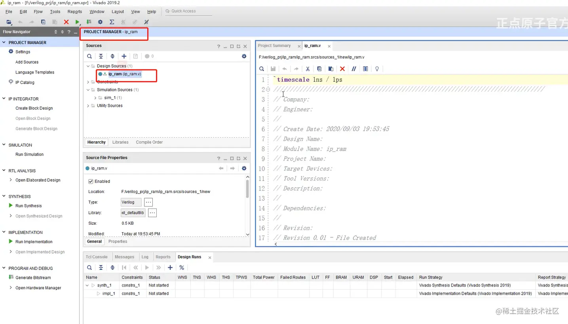Expand the Constraints tree node
568x324 pixels.
pyautogui.click(x=88, y=82)
